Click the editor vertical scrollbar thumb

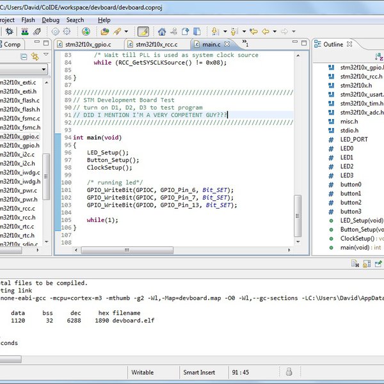297,216
